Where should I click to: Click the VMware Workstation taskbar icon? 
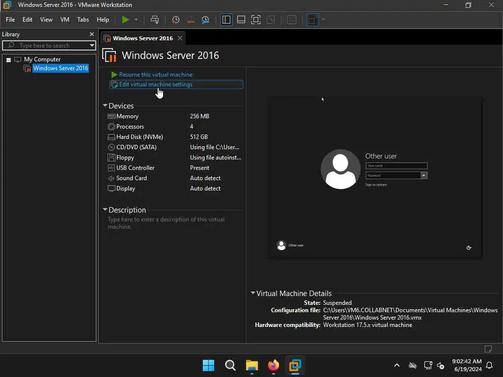coord(295,365)
